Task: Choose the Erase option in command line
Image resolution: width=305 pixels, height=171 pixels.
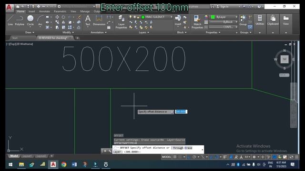Action: point(188,148)
